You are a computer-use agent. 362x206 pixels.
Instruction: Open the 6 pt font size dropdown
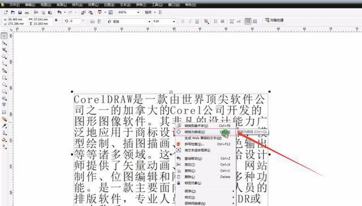[x=164, y=22]
